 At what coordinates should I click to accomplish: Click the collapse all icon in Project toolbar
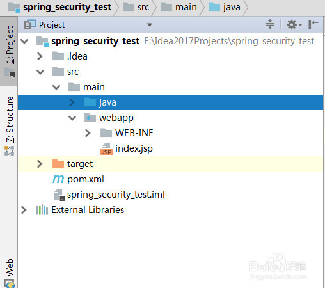pos(270,24)
